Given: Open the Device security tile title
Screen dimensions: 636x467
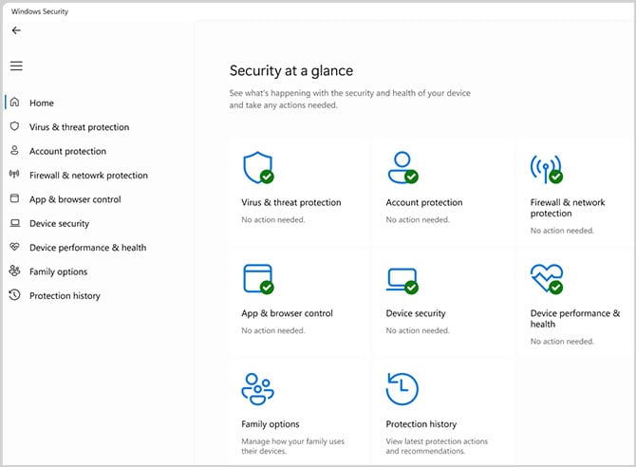Looking at the screenshot, I should pos(416,313).
